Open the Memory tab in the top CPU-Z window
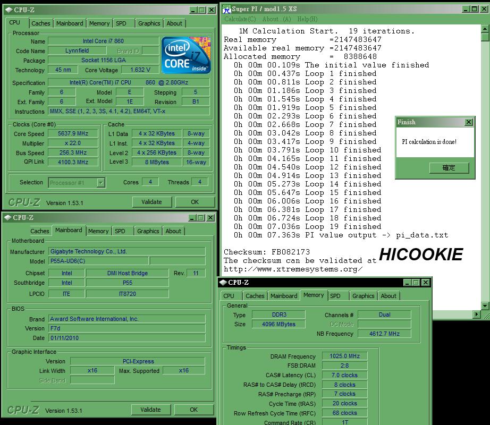This screenshot has width=490, height=425. tap(99, 23)
